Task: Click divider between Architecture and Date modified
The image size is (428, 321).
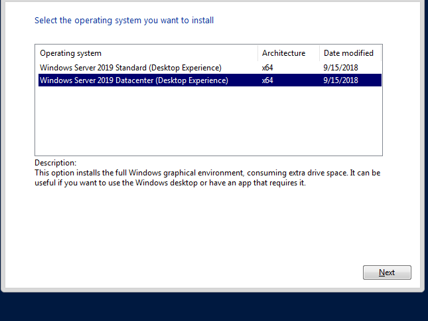Action: (x=319, y=53)
